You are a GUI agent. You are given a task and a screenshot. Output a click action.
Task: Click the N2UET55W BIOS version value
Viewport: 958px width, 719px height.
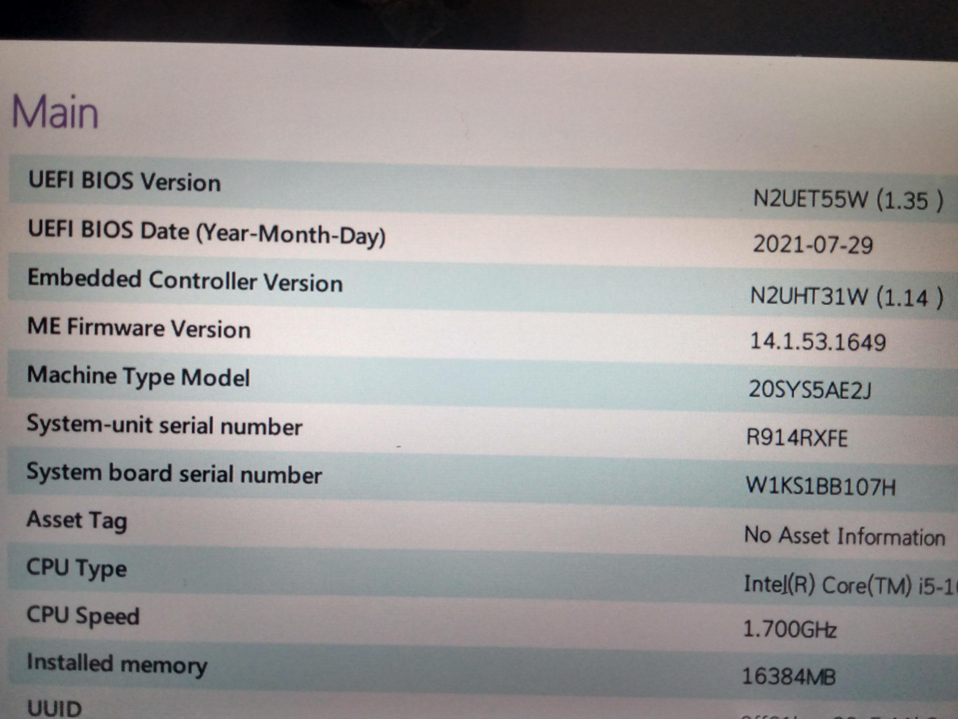848,201
